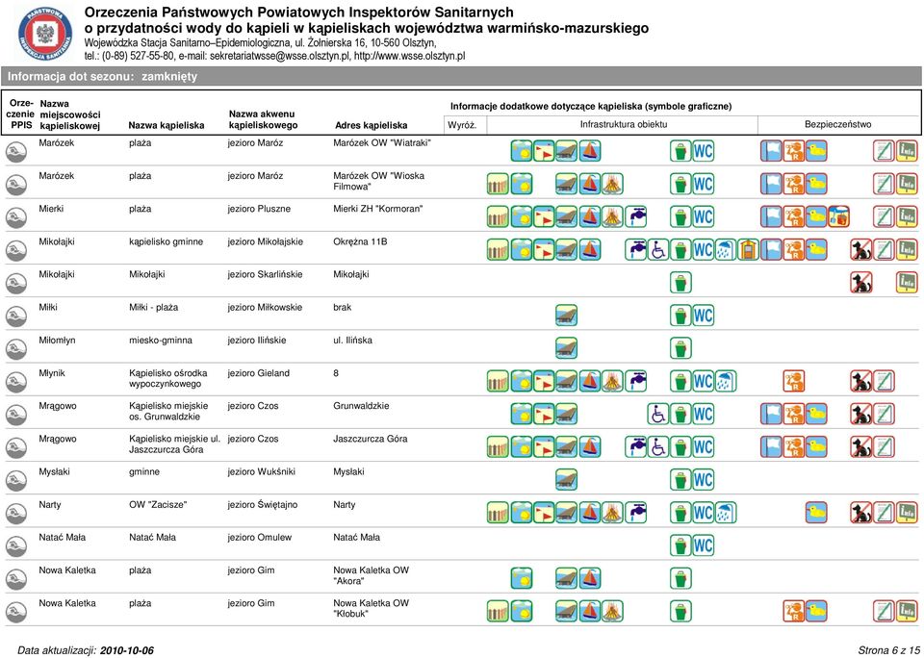
Task: Click the "Kąpielisko ośrodka wypoczynkowego" cell
Action: 167,379
